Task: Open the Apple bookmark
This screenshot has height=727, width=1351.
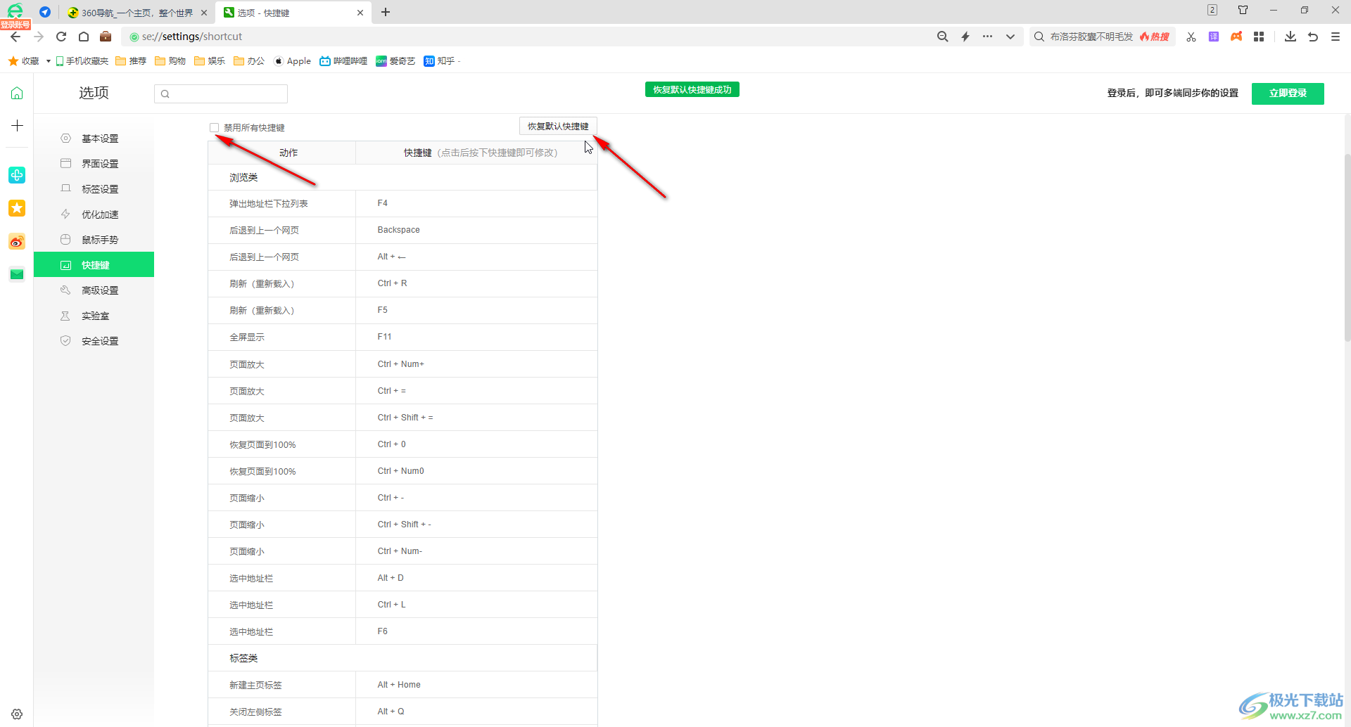Action: 293,61
